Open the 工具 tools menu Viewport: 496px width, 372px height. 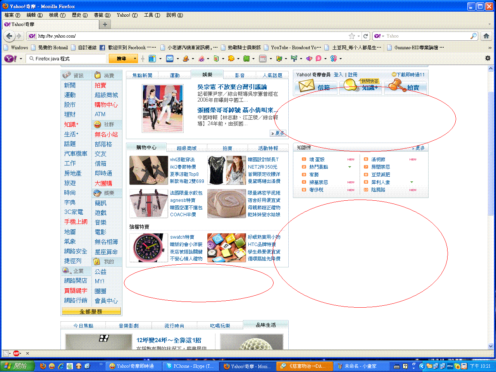pos(152,15)
